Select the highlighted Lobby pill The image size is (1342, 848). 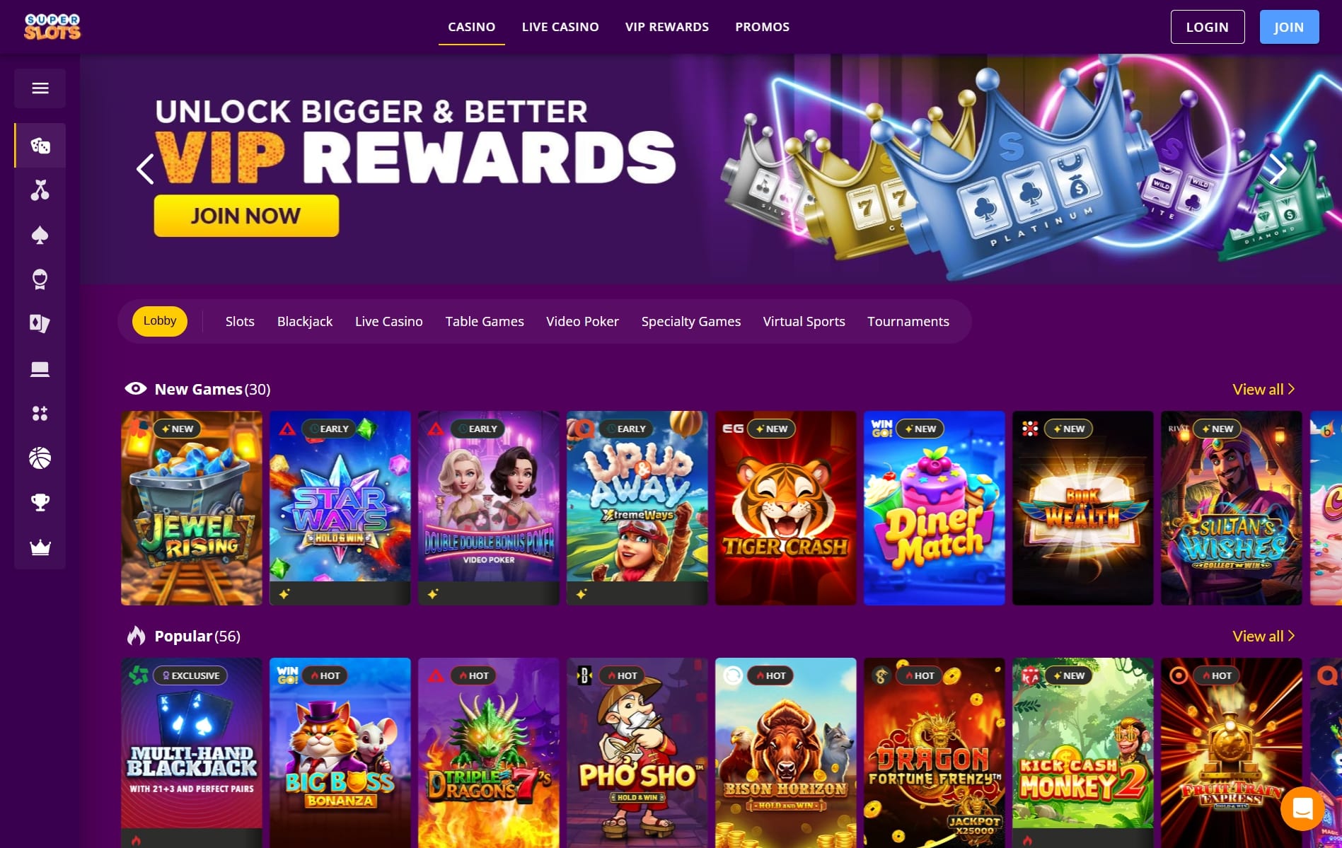pyautogui.click(x=160, y=321)
